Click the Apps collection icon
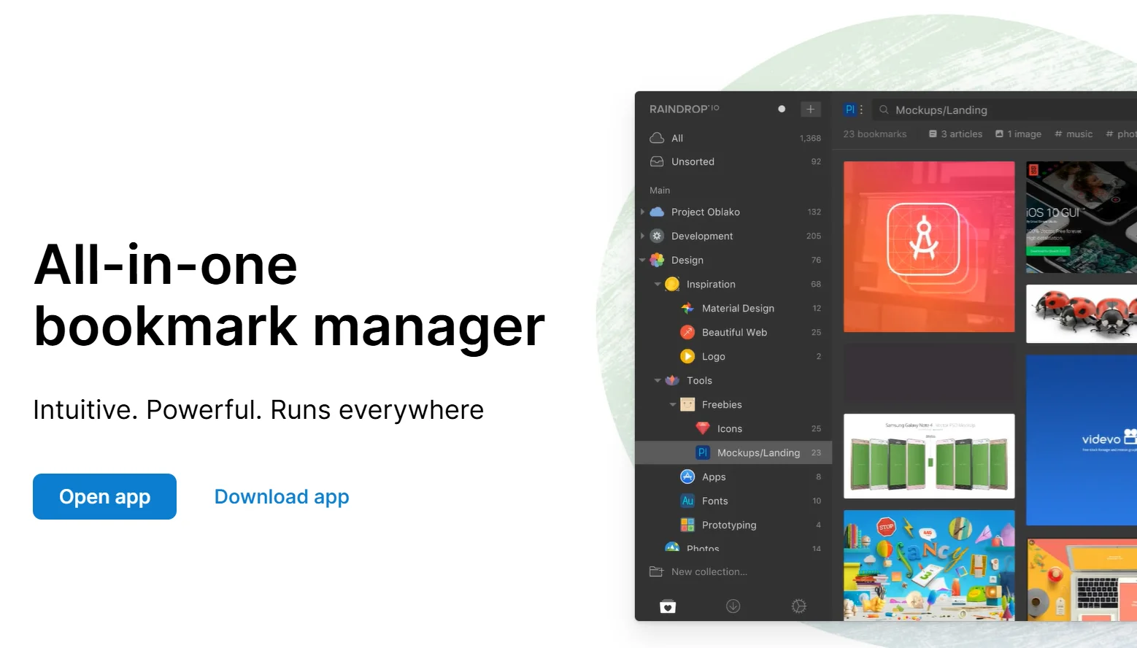Viewport: 1137px width, 648px height. click(x=687, y=477)
